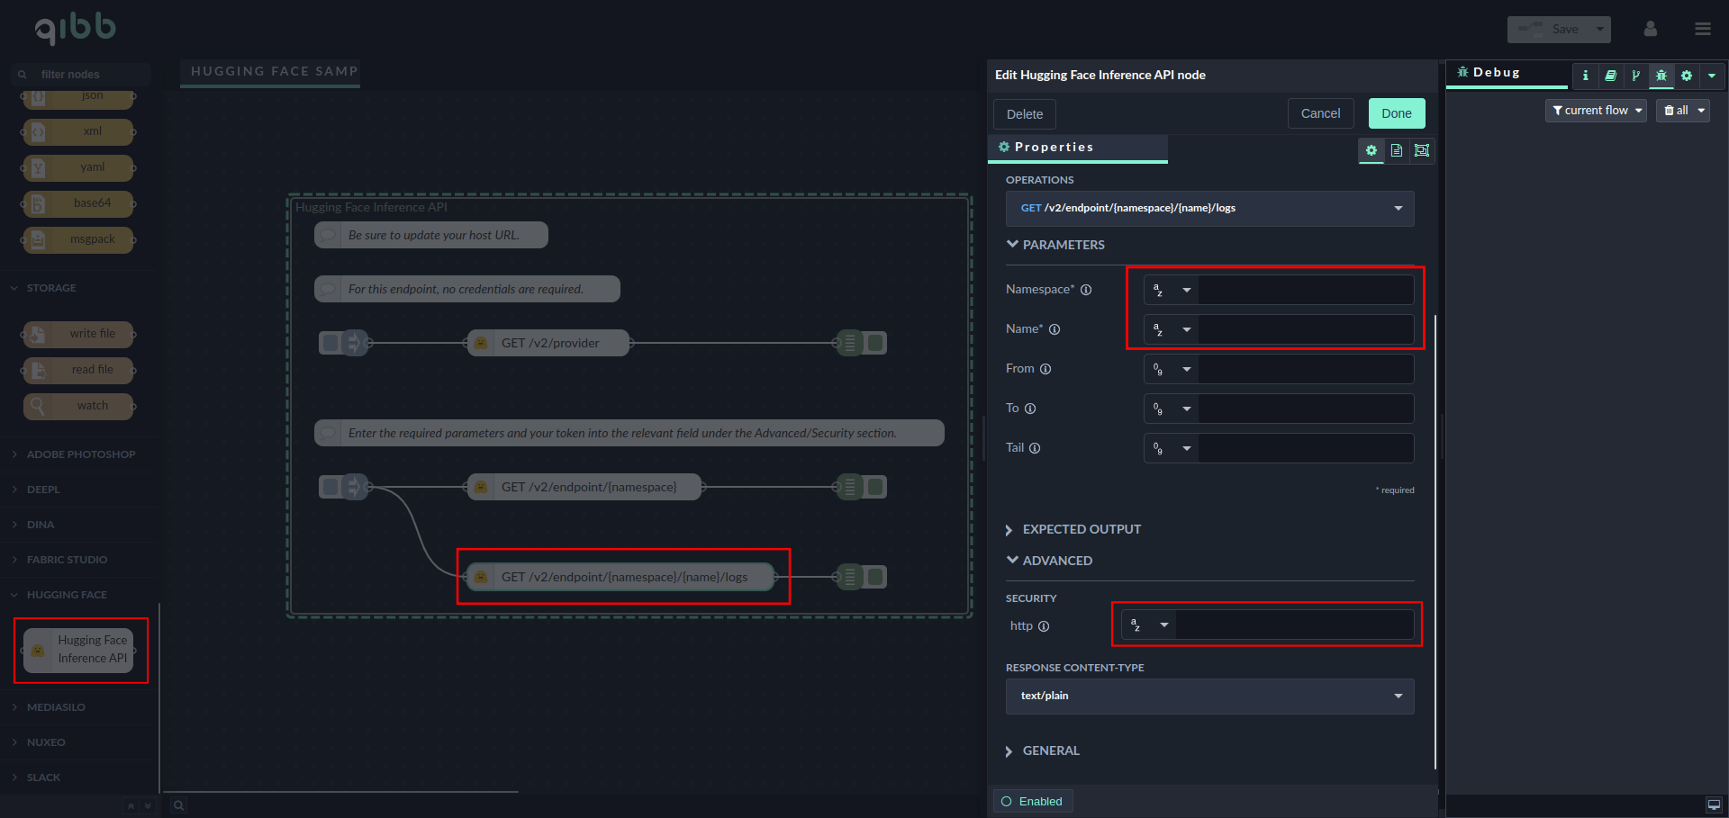Expand the Expected Output section
The width and height of the screenshot is (1729, 818).
tap(1081, 529)
